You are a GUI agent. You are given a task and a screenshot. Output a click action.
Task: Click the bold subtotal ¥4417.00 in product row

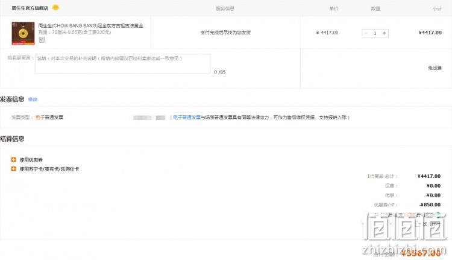tap(430, 33)
